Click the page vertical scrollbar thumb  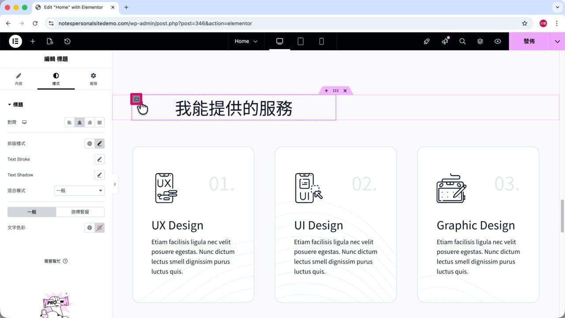coord(562,216)
